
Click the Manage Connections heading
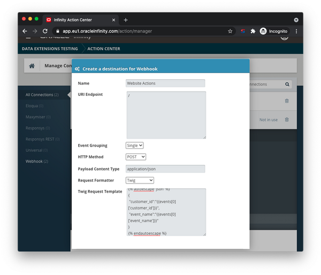[58, 66]
